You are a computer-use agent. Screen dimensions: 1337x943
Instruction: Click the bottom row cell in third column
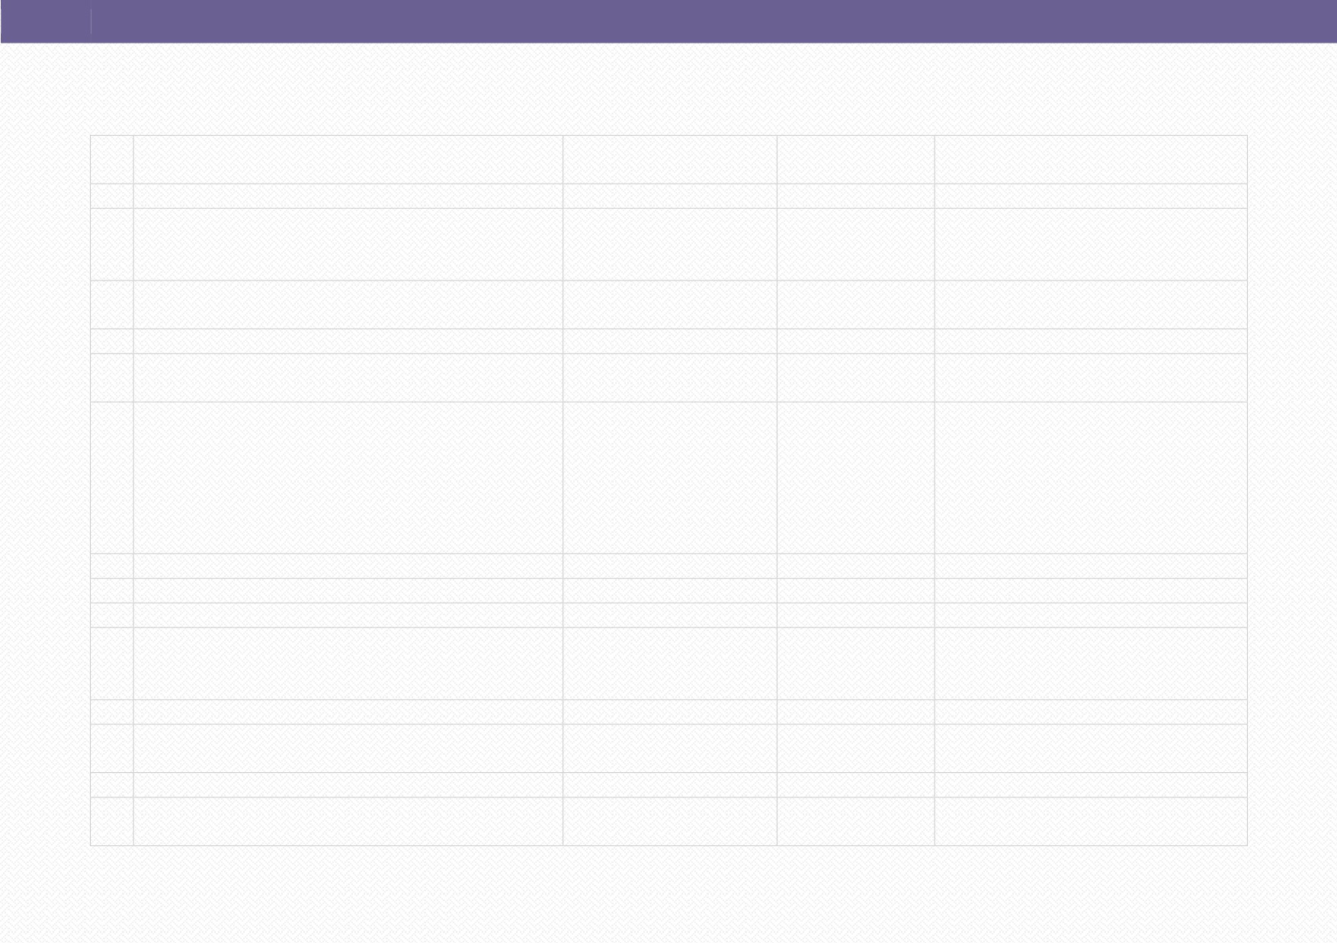(670, 822)
